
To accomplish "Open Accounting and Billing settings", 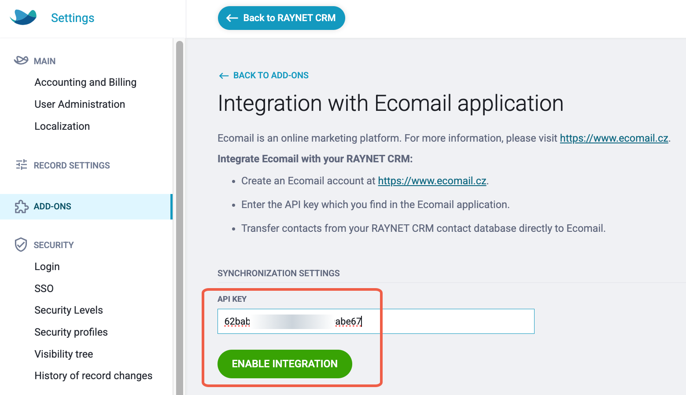I will [x=85, y=82].
